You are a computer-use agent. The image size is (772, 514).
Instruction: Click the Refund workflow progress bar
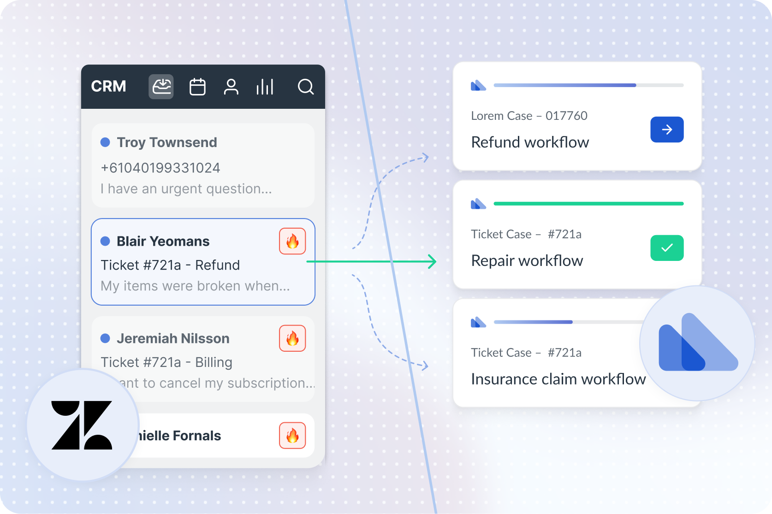point(588,85)
